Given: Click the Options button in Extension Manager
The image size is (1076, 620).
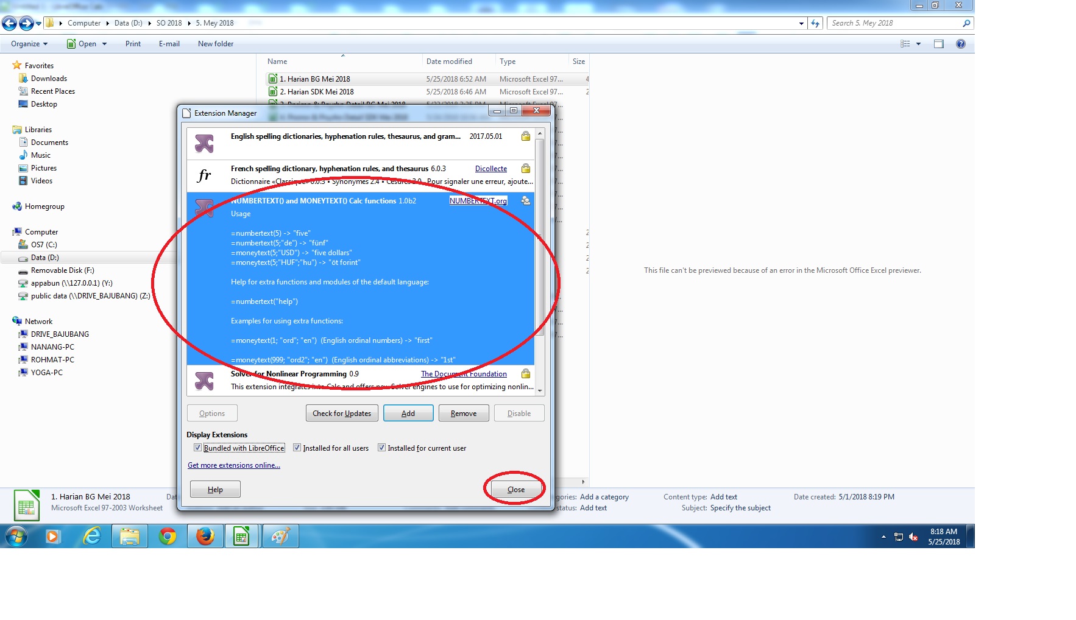Looking at the screenshot, I should pos(212,414).
